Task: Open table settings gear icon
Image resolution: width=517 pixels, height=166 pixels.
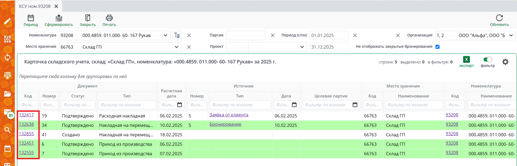Action: click(x=505, y=62)
